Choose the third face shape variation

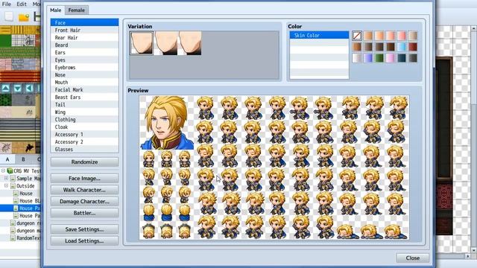pyautogui.click(x=190, y=43)
